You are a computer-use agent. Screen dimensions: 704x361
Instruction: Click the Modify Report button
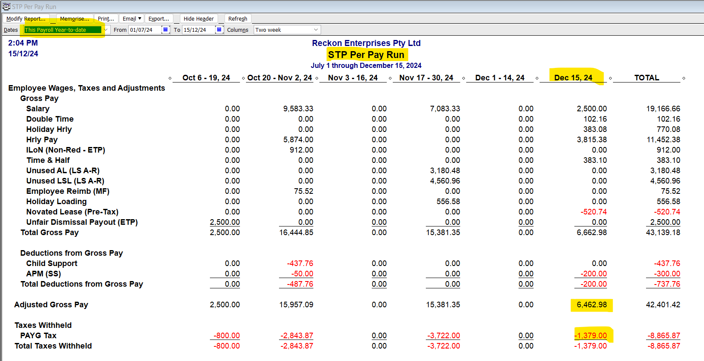(x=26, y=18)
